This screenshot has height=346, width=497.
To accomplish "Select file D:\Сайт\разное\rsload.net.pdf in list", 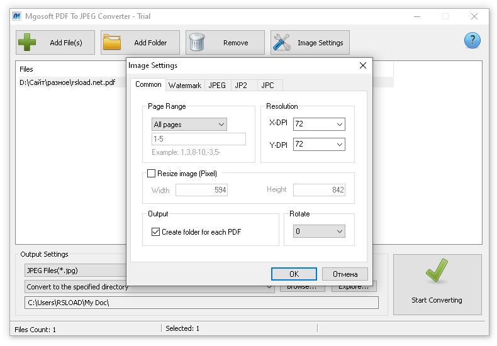I will pyautogui.click(x=67, y=82).
